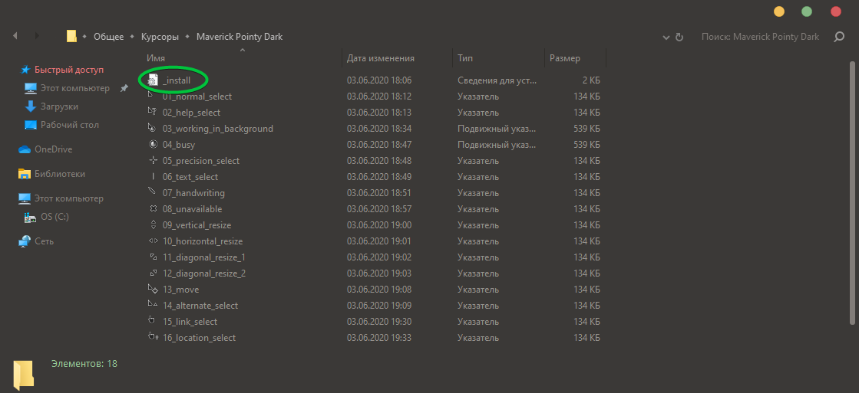Select file name 14_alternate_select

click(200, 306)
